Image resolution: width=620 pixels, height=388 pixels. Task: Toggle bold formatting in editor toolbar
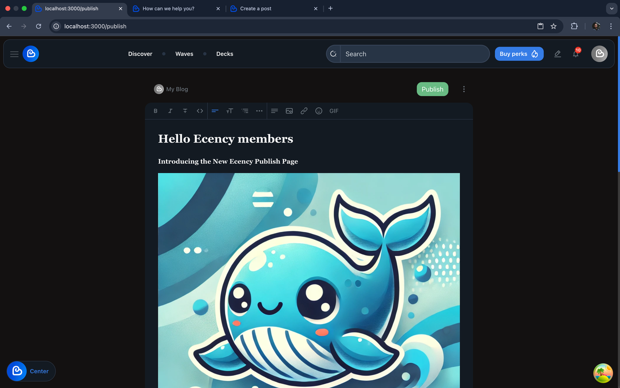[155, 111]
